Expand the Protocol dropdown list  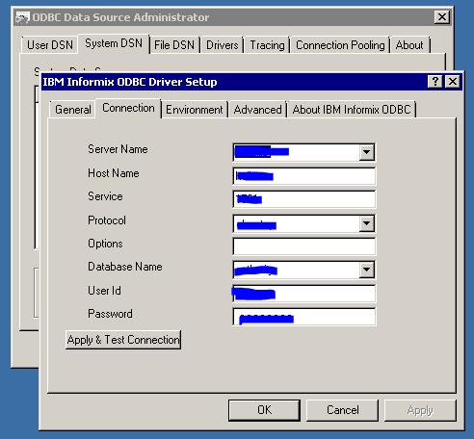tap(366, 223)
